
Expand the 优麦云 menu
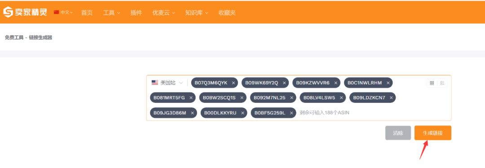164,13
